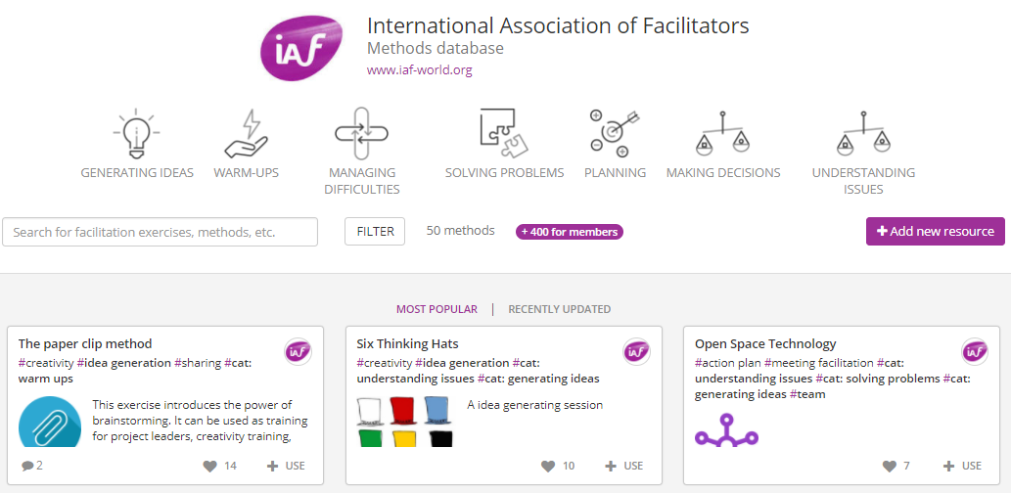Select the Warm-ups hand and lightning icon
The image size is (1011, 493).
click(x=246, y=134)
